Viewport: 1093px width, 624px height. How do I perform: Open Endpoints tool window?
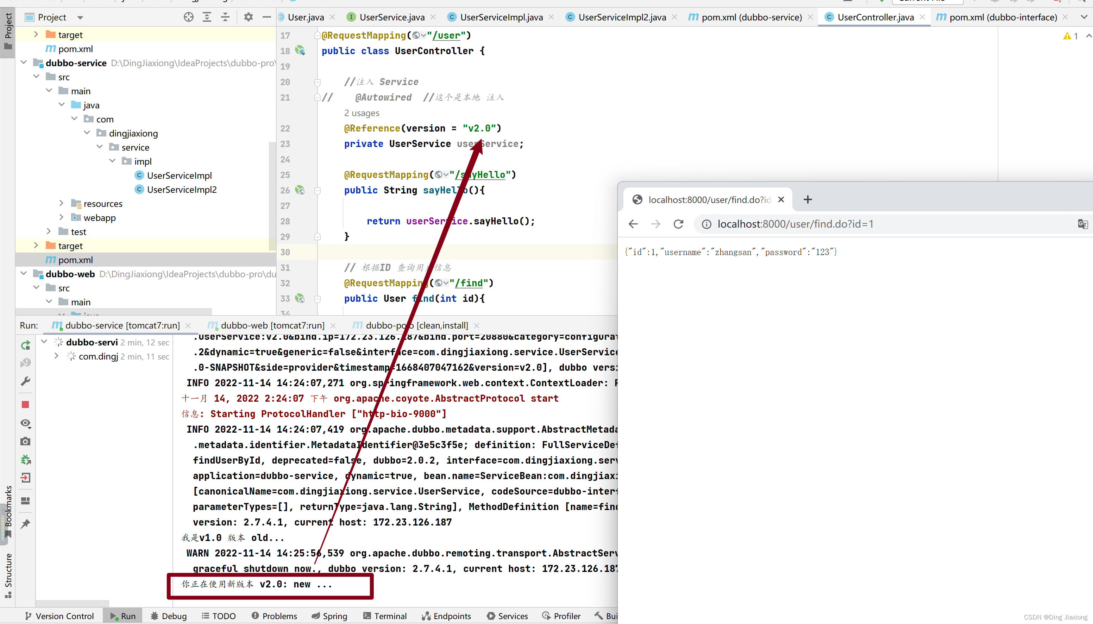446,616
